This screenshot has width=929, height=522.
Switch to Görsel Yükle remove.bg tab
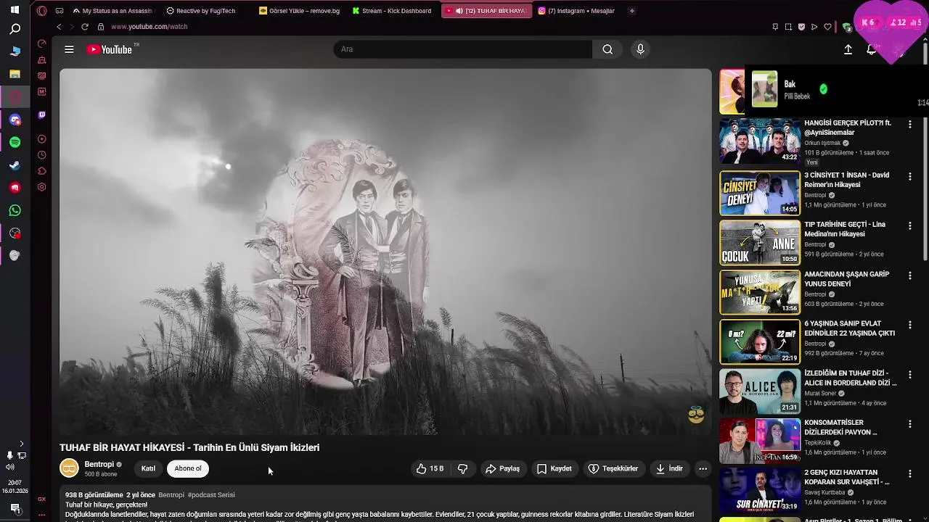point(300,11)
